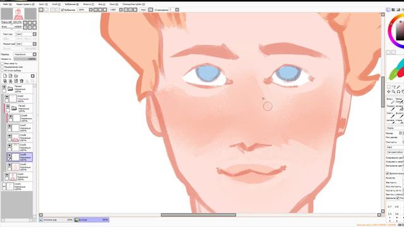
Task: Click zoom out button in top toolbar
Action: click(95, 10)
